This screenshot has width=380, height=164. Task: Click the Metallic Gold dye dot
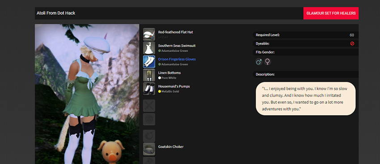(x=160, y=91)
